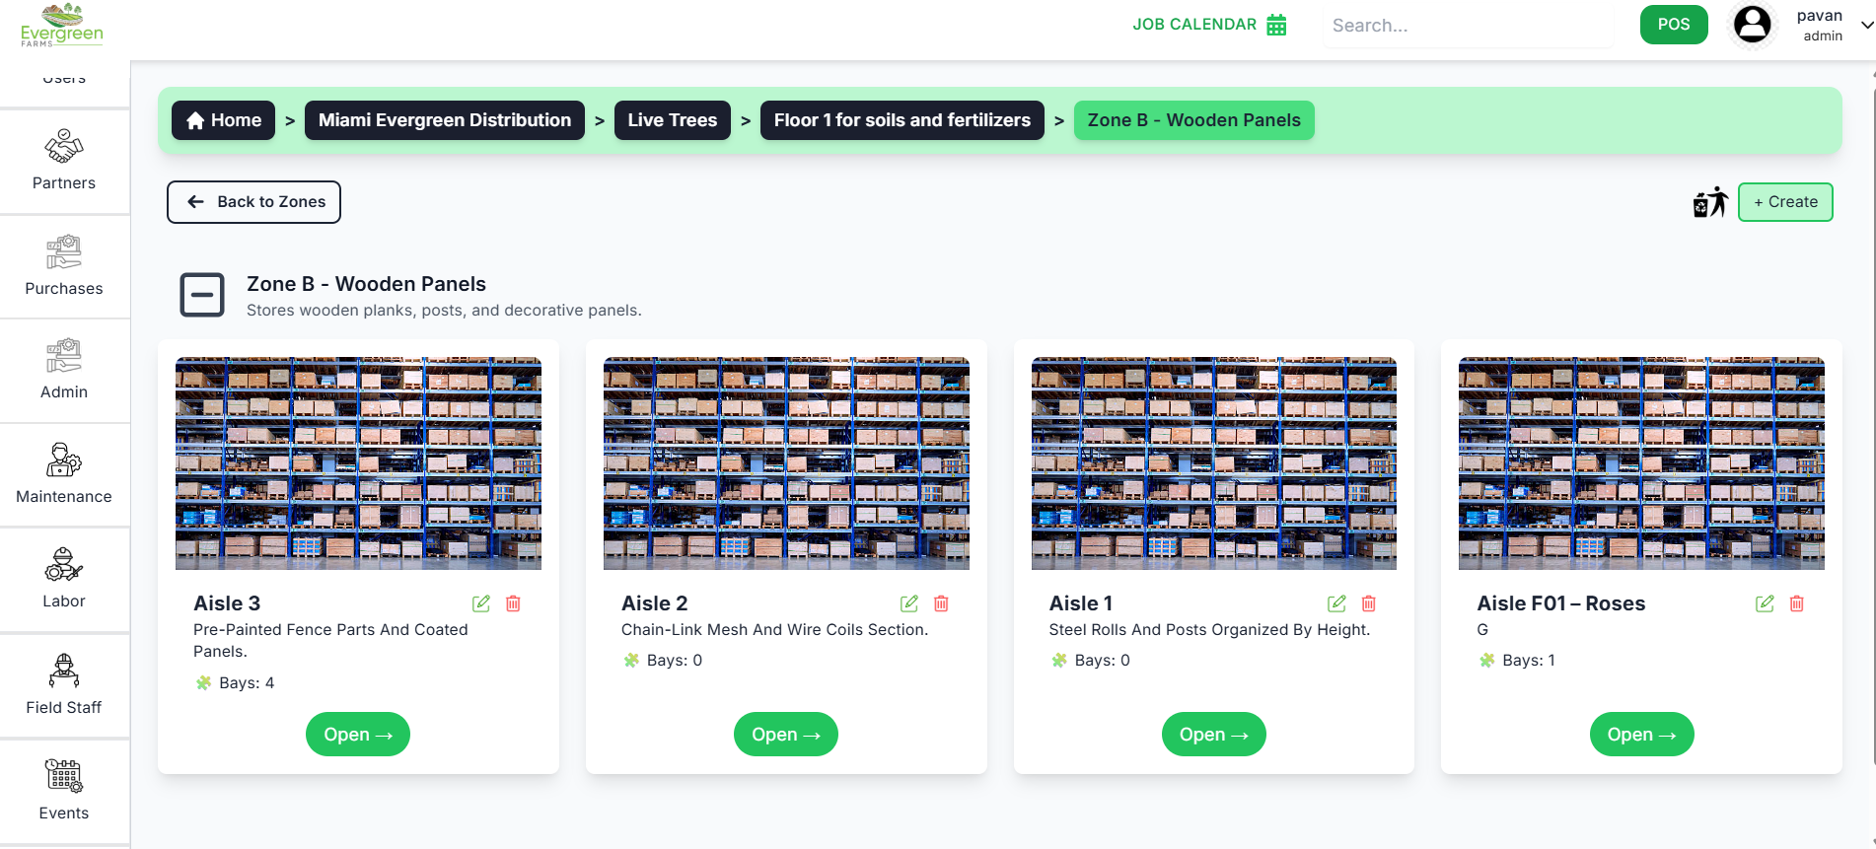
Task: Edit Aisle 2 with pencil icon
Action: (x=909, y=603)
